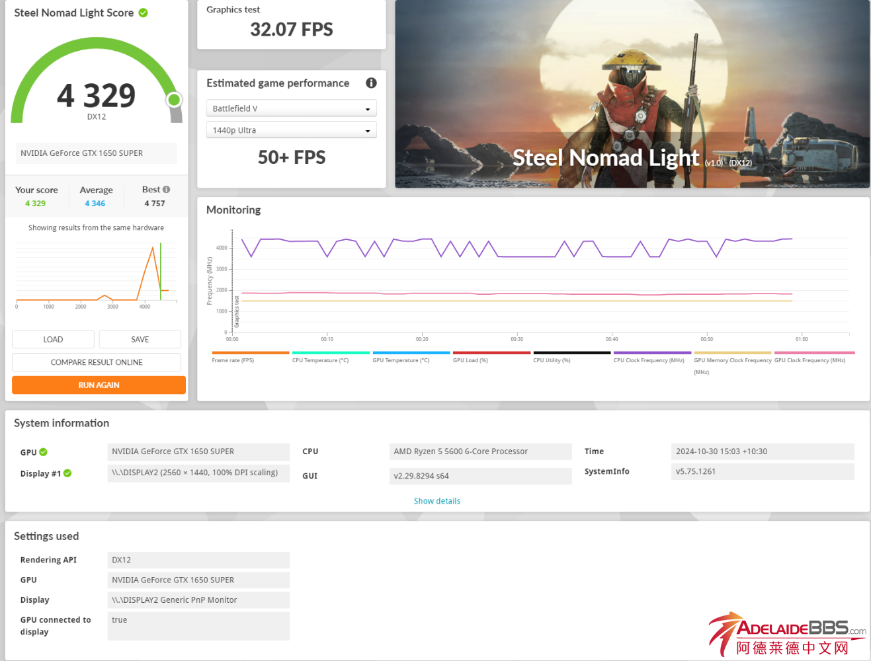Click the score distribution histogram chart

pos(97,274)
